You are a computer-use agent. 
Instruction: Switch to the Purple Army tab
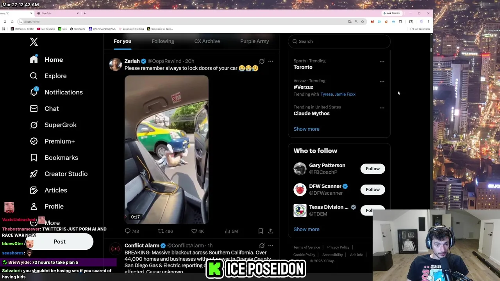click(x=255, y=41)
